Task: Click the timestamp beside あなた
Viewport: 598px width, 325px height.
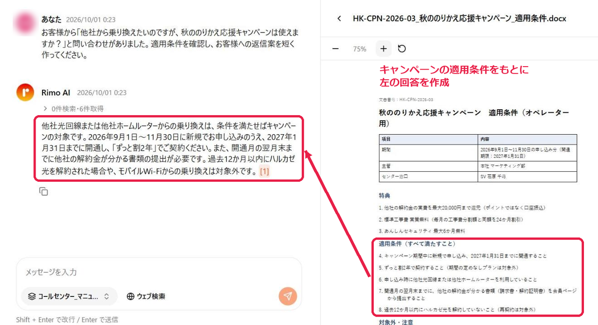Action: pyautogui.click(x=91, y=20)
